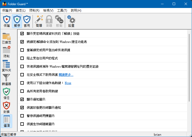Screen dimensions: 192x137
Task: Select the 篩選器 (Filters) funnel icon
Action: pyautogui.click(x=6, y=80)
